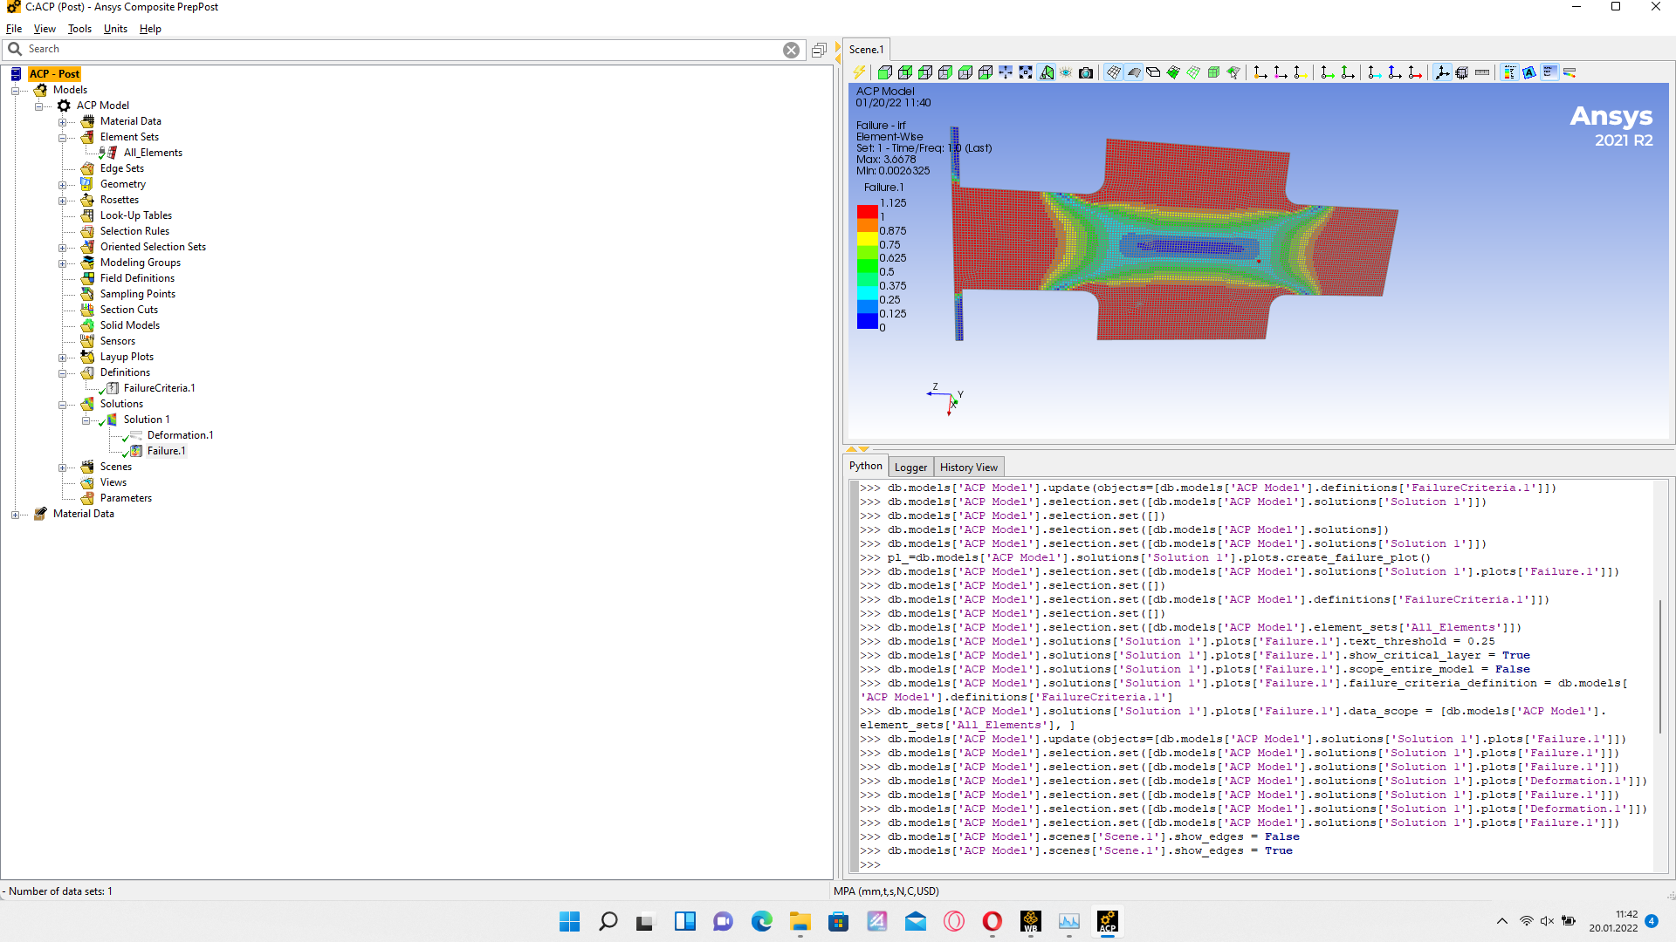Open the Tools menu
Screen dimensions: 1676x942
click(79, 29)
